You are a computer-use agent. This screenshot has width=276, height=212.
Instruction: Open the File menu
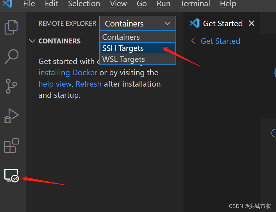pyautogui.click(x=29, y=4)
